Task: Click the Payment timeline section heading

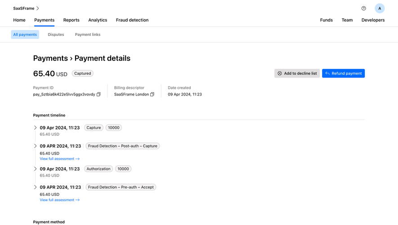Action: (x=49, y=115)
